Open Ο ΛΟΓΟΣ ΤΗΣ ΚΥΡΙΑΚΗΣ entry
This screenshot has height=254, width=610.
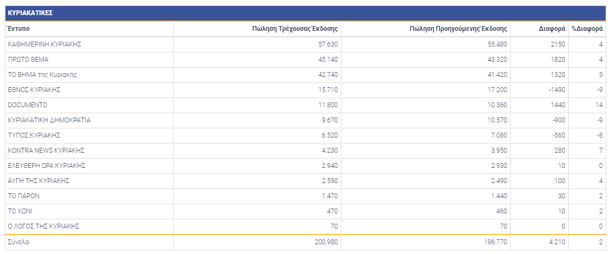pos(44,226)
